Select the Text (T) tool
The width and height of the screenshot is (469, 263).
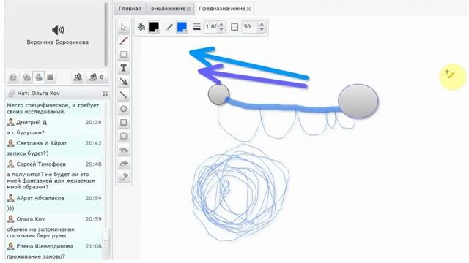(124, 68)
